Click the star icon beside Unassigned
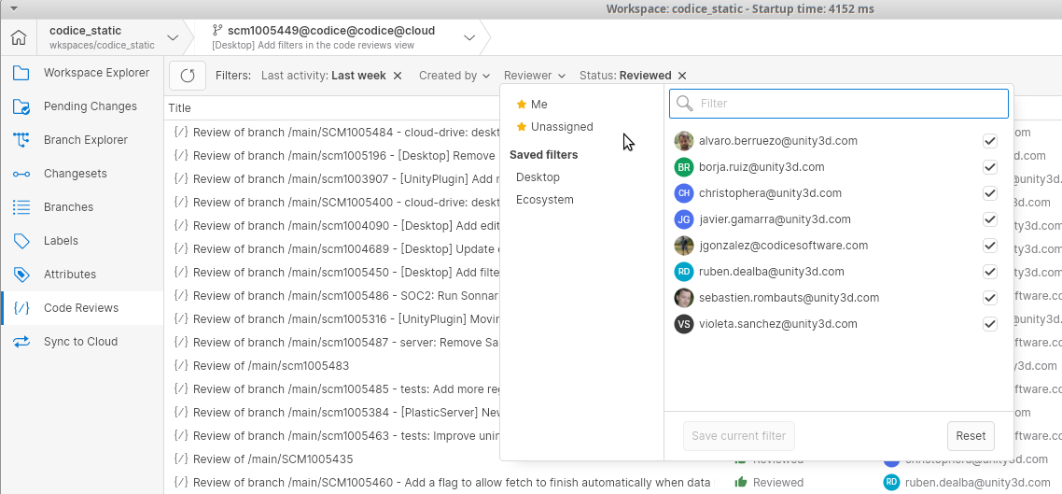Image resolution: width=1062 pixels, height=494 pixels. click(x=522, y=127)
